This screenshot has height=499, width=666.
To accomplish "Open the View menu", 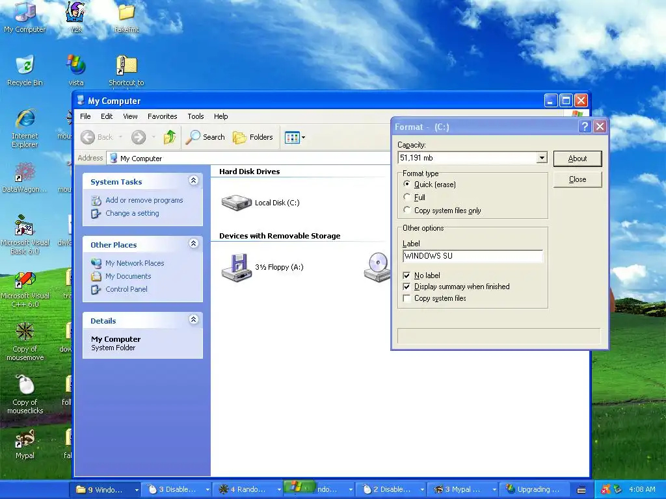I will click(130, 116).
